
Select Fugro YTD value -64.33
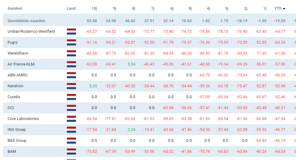click(280, 42)
